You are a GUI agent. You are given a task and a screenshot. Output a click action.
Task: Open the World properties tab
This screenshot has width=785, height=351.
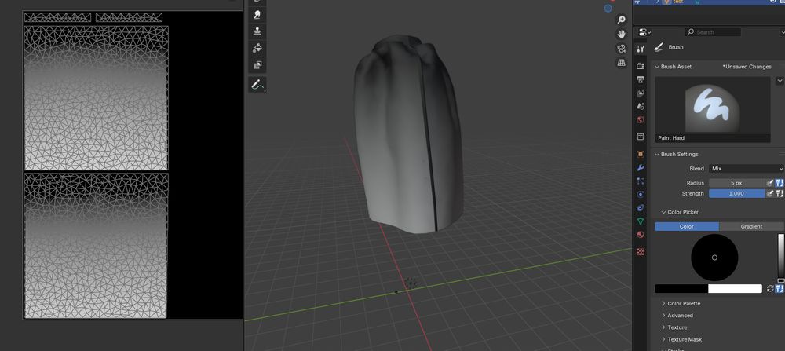[641, 120]
